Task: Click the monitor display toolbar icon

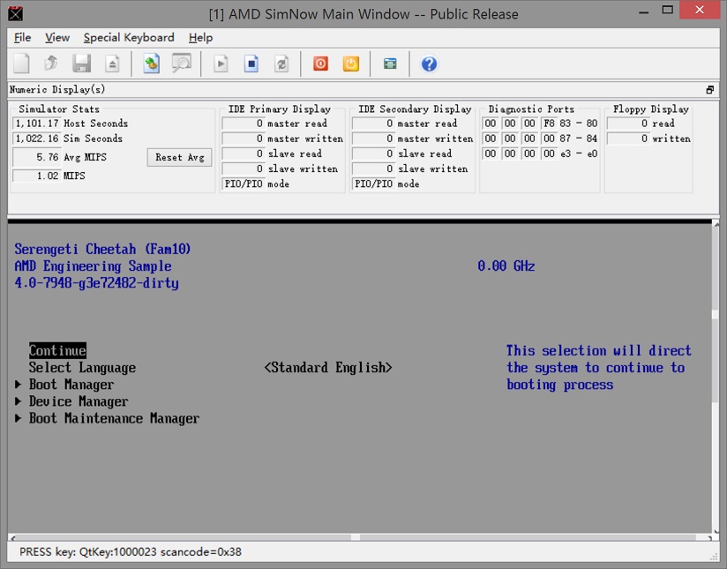Action: (388, 63)
